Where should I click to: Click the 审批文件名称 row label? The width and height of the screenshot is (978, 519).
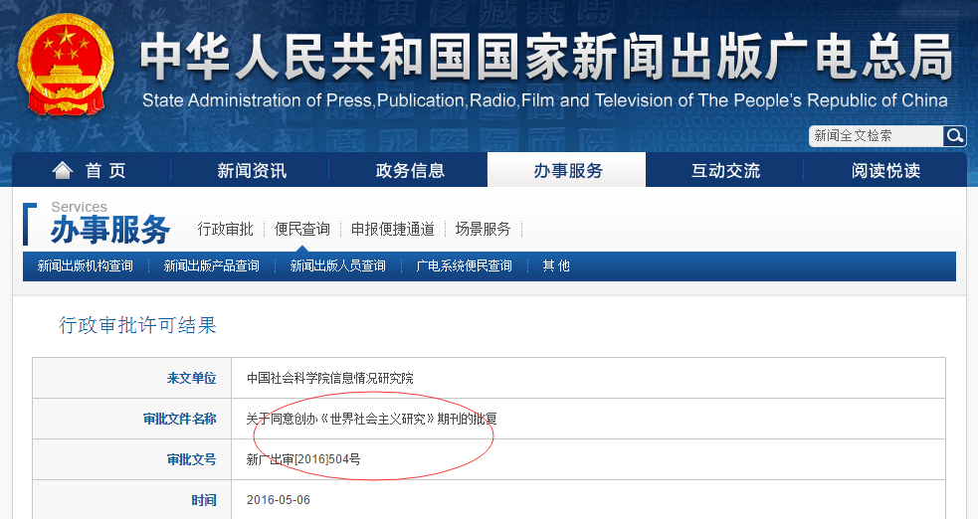180,419
